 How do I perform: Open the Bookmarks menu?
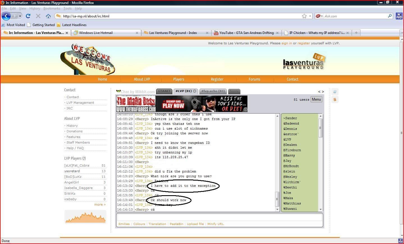pyautogui.click(x=51, y=8)
